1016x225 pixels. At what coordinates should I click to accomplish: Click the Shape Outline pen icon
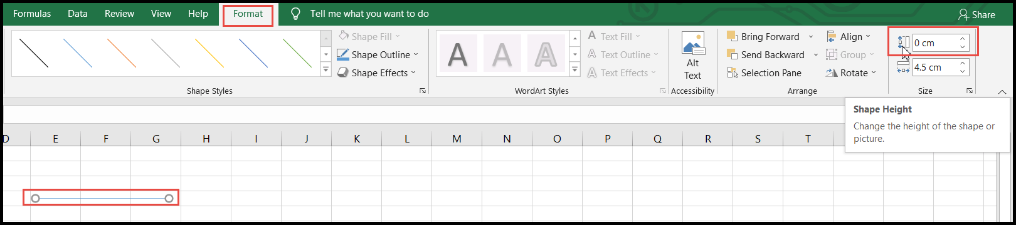coord(342,55)
